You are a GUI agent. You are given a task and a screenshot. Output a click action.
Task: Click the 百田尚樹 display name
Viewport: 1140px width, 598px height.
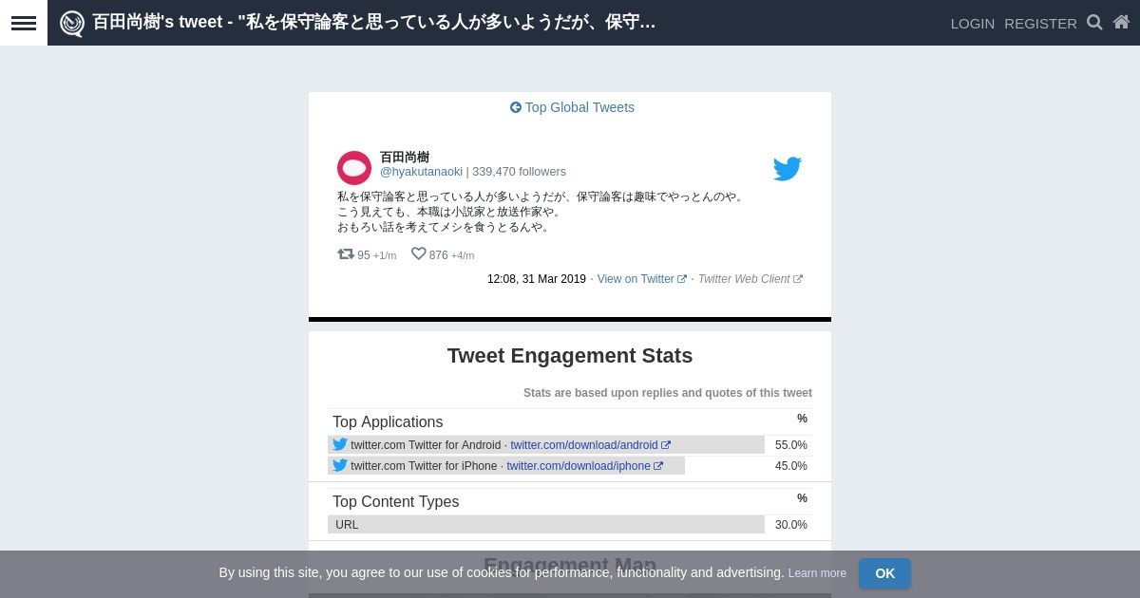click(405, 157)
